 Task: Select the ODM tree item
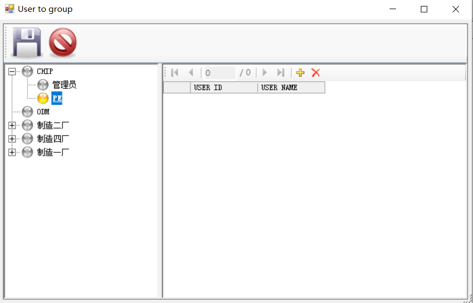coord(43,112)
